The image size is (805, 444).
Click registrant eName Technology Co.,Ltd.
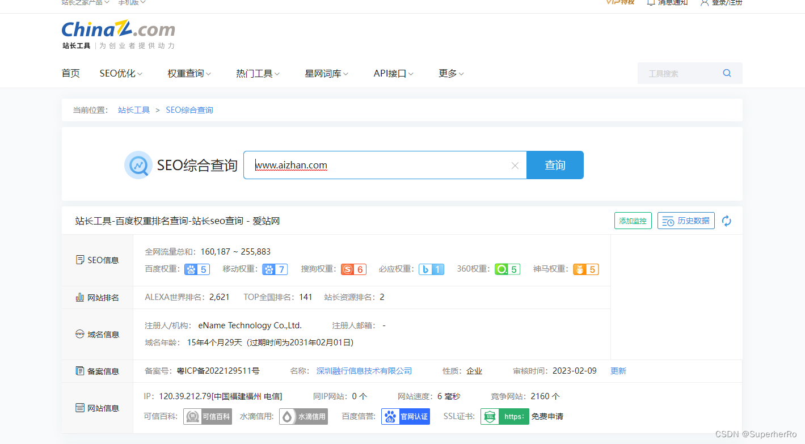coord(250,325)
